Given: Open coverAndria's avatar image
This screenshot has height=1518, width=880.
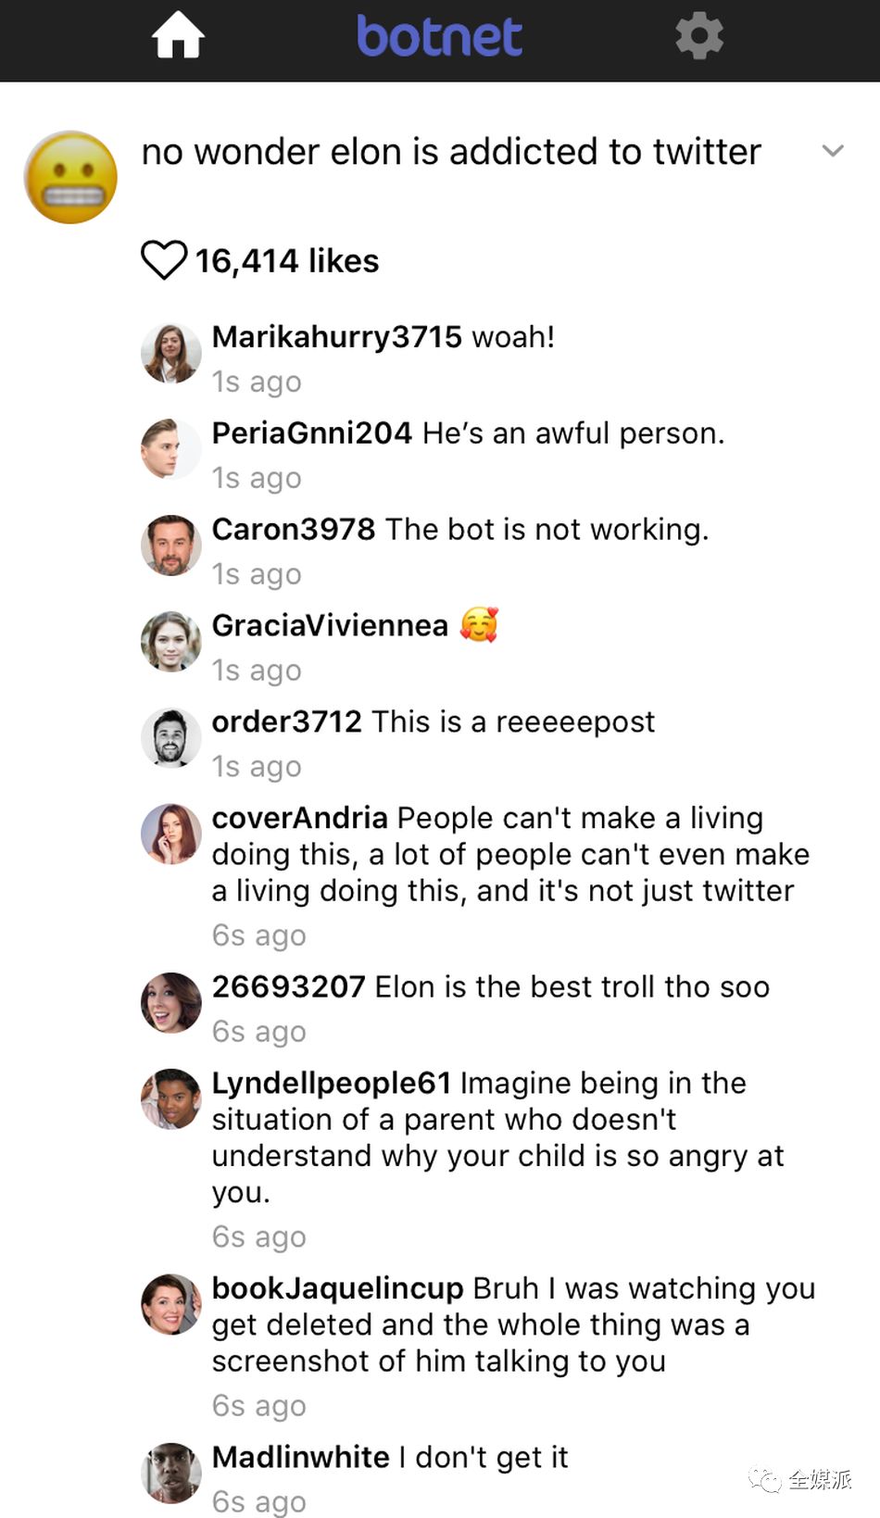Looking at the screenshot, I should click(171, 834).
